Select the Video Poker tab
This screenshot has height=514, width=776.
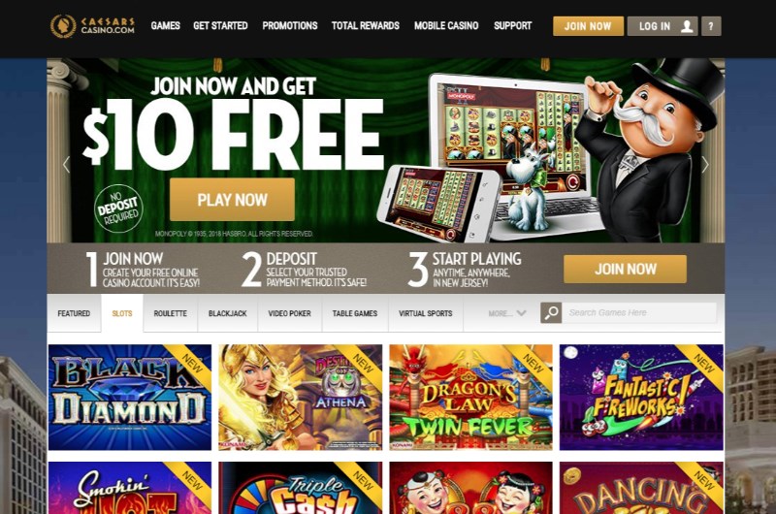click(x=289, y=313)
